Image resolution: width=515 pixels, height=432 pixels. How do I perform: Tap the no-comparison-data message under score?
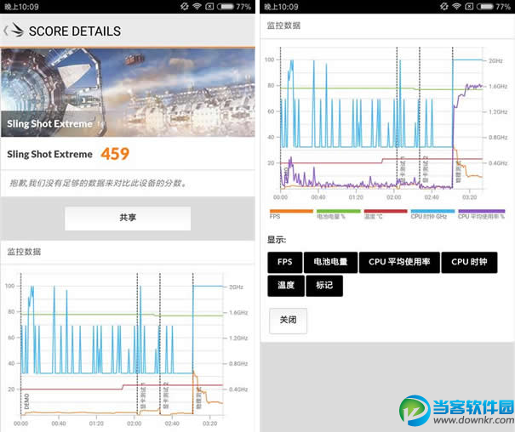point(98,183)
